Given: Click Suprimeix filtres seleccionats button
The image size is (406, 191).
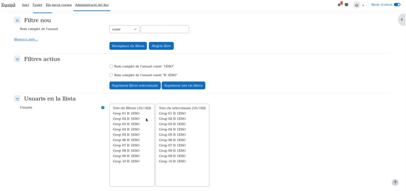Looking at the screenshot, I should pos(135,86).
